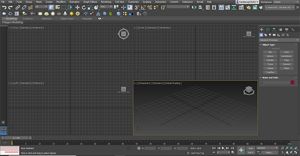Screen dimensions: 300x156
Task: Click the object color swatch
Action: point(293,82)
